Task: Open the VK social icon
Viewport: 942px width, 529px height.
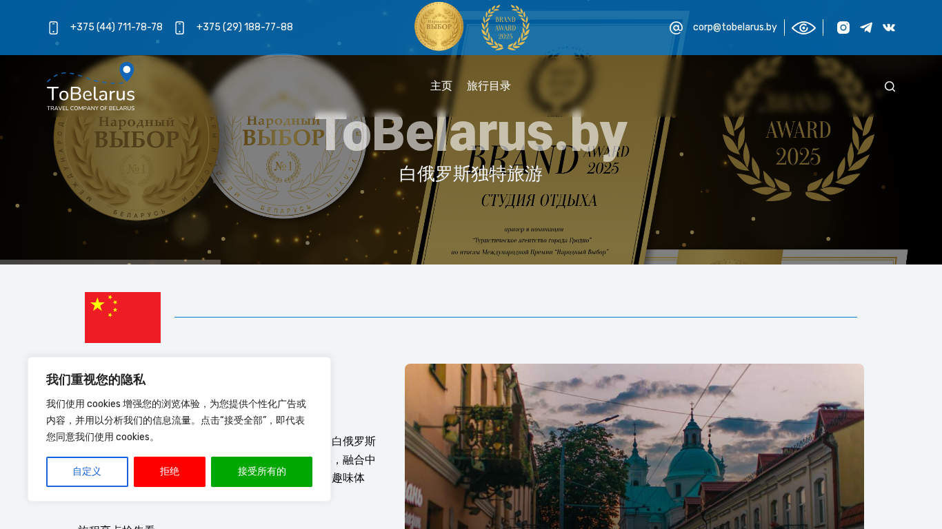Action: tap(889, 28)
